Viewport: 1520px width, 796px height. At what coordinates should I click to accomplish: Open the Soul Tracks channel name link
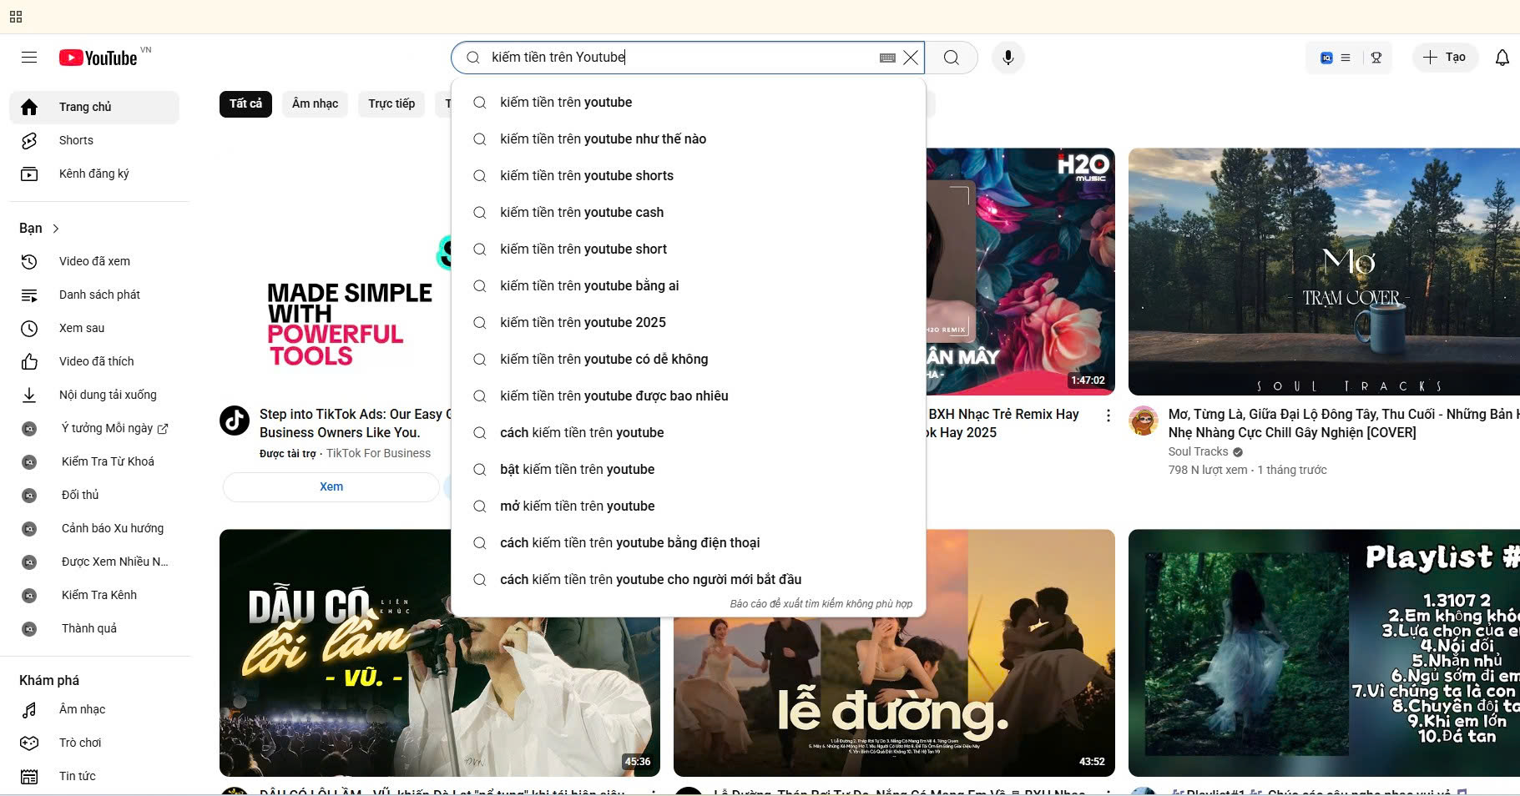click(1198, 451)
